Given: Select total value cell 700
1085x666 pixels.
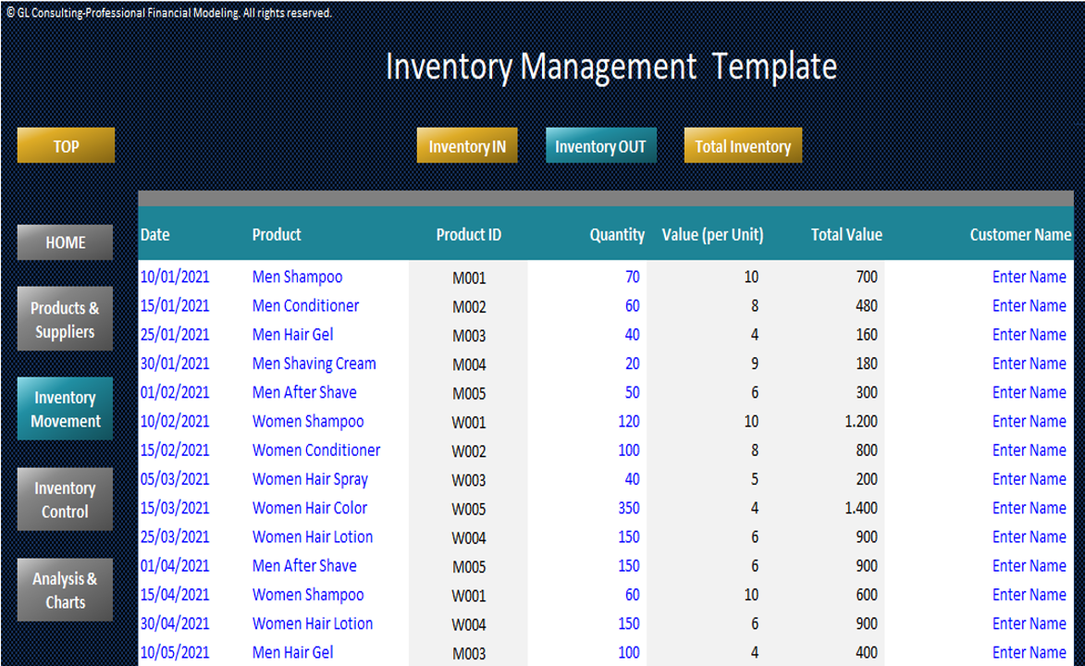Looking at the screenshot, I should pyautogui.click(x=867, y=277).
